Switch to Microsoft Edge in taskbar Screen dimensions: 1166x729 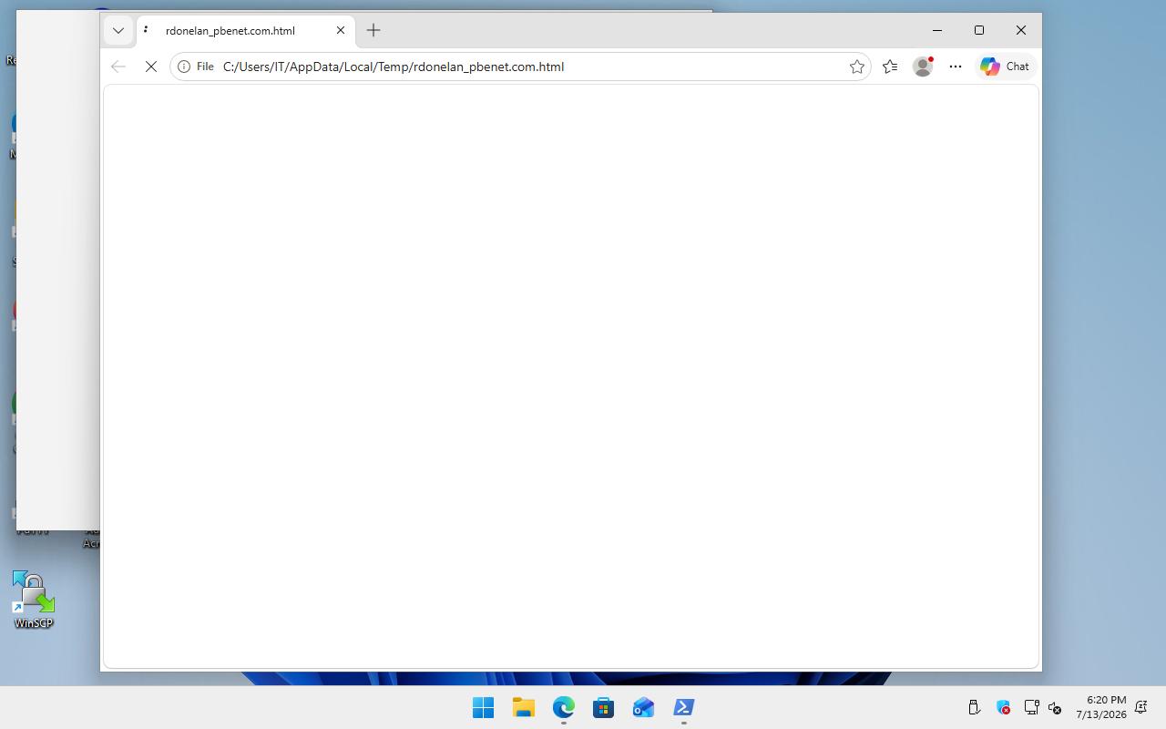click(x=564, y=707)
